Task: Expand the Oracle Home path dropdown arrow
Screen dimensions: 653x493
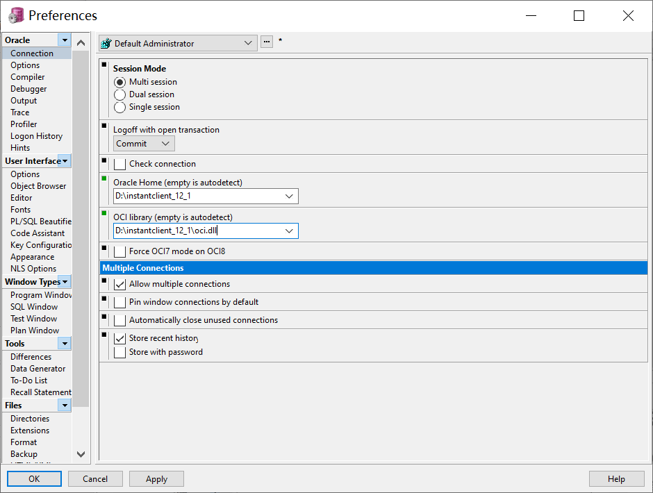Action: [289, 196]
